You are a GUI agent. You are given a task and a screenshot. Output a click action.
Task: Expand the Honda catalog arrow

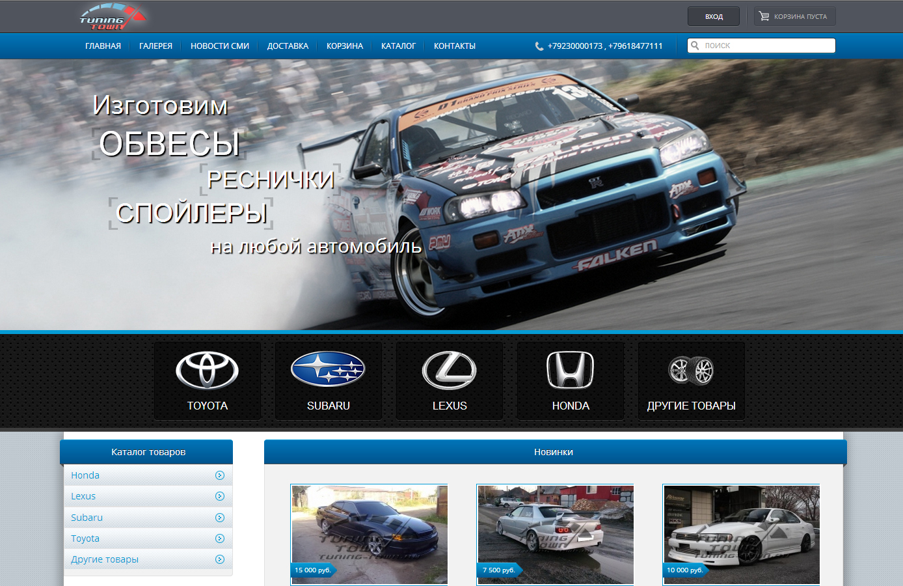point(220,475)
